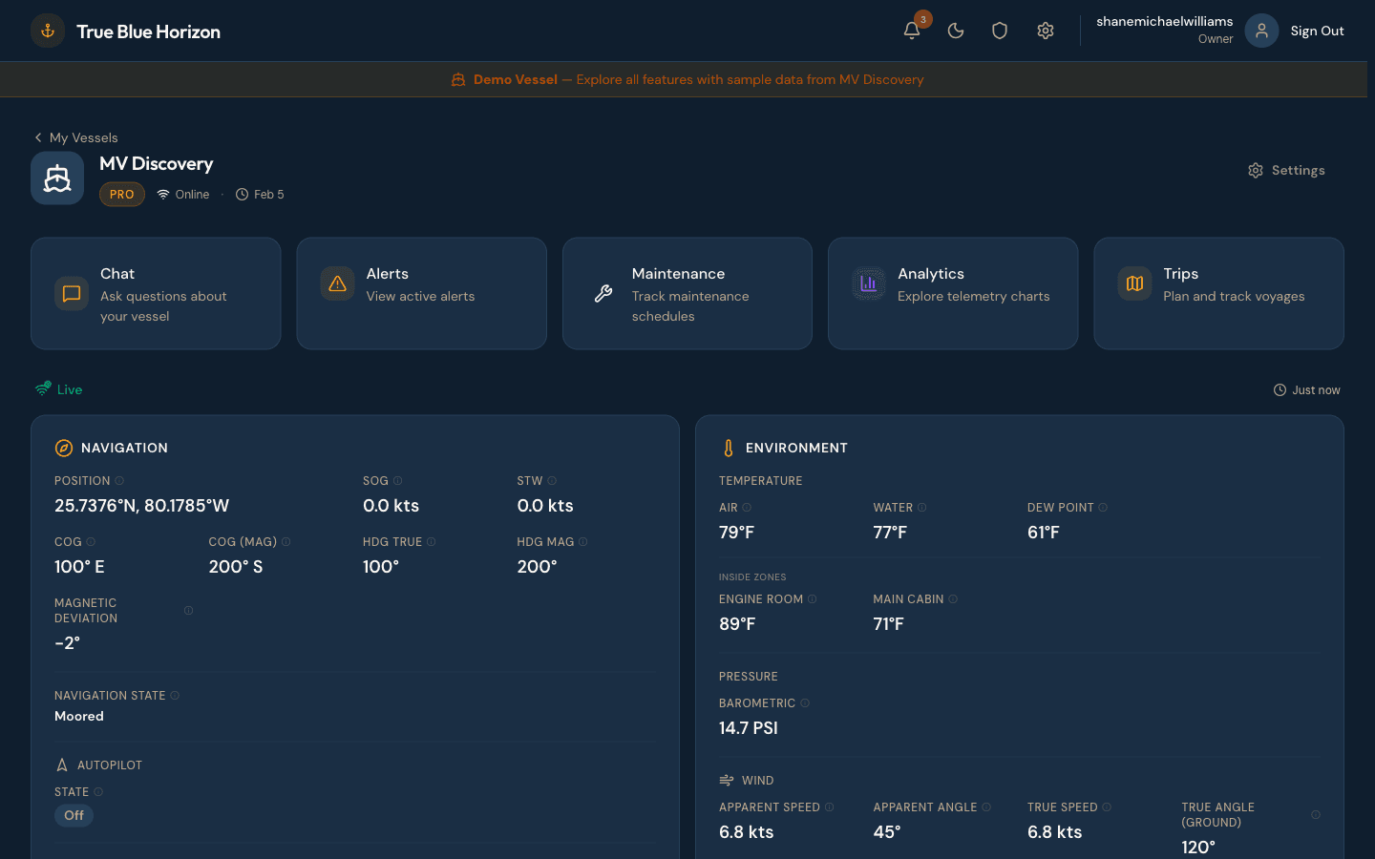Open the vessel Settings link near the name
The height and width of the screenshot is (859, 1375).
(1286, 170)
